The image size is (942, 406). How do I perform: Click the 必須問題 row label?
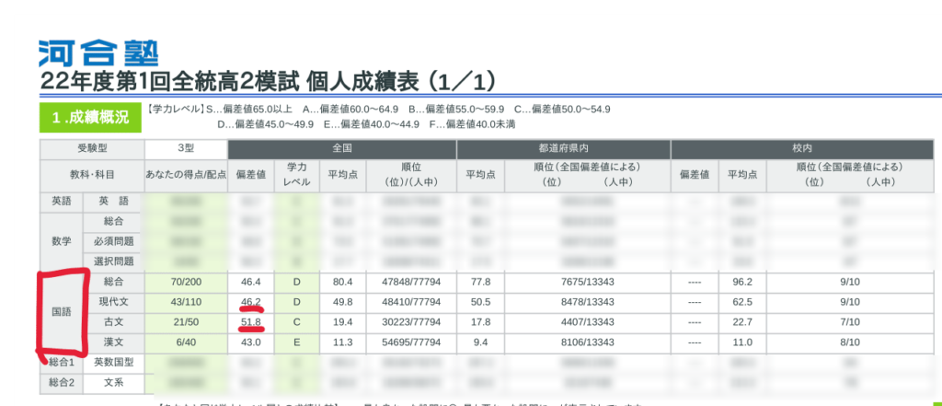pos(113,242)
